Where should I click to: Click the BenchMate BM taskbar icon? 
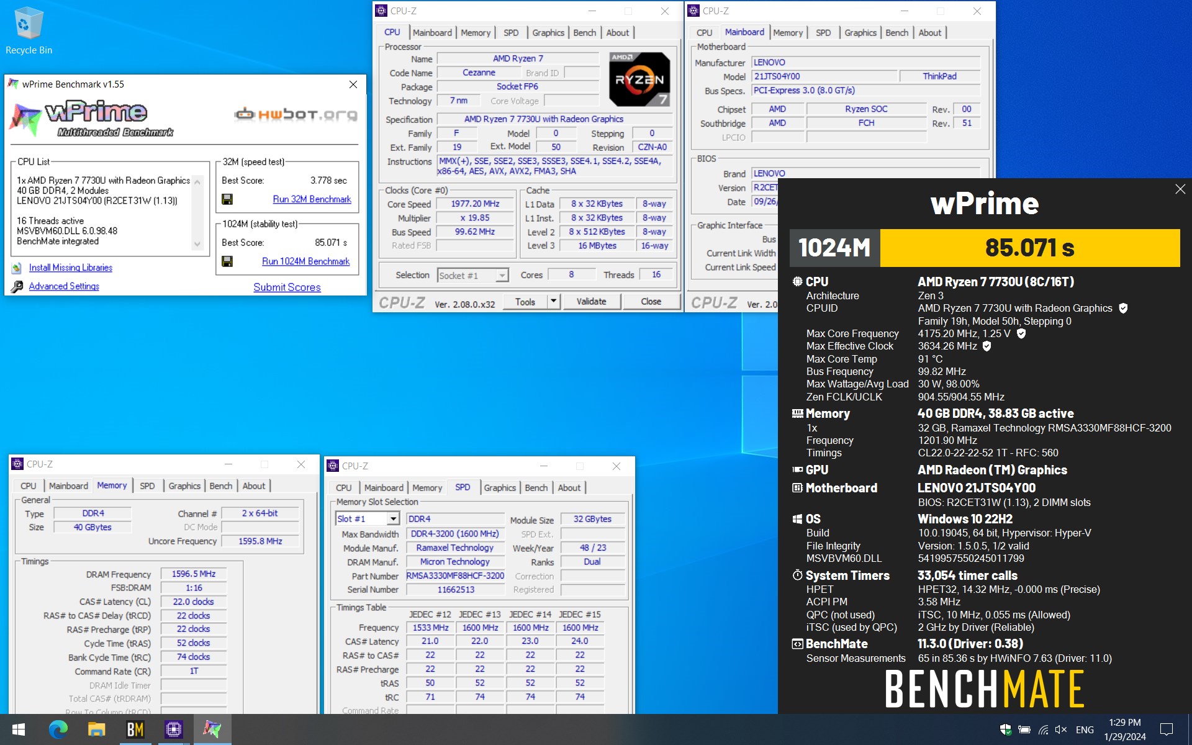135,729
